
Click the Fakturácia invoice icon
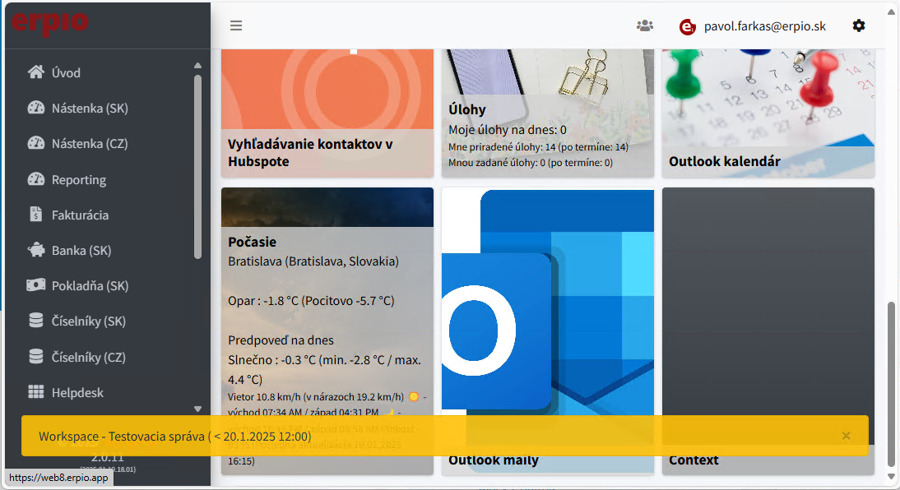pos(35,215)
